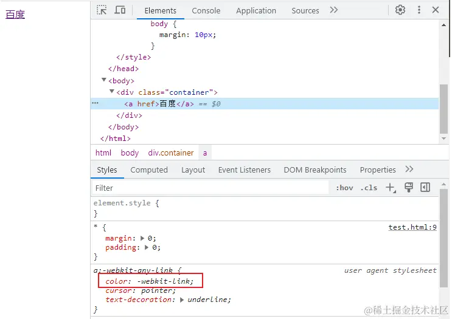Image resolution: width=452 pixels, height=319 pixels.
Task: Open the DevTools three-dot customize menu
Action: (419, 10)
